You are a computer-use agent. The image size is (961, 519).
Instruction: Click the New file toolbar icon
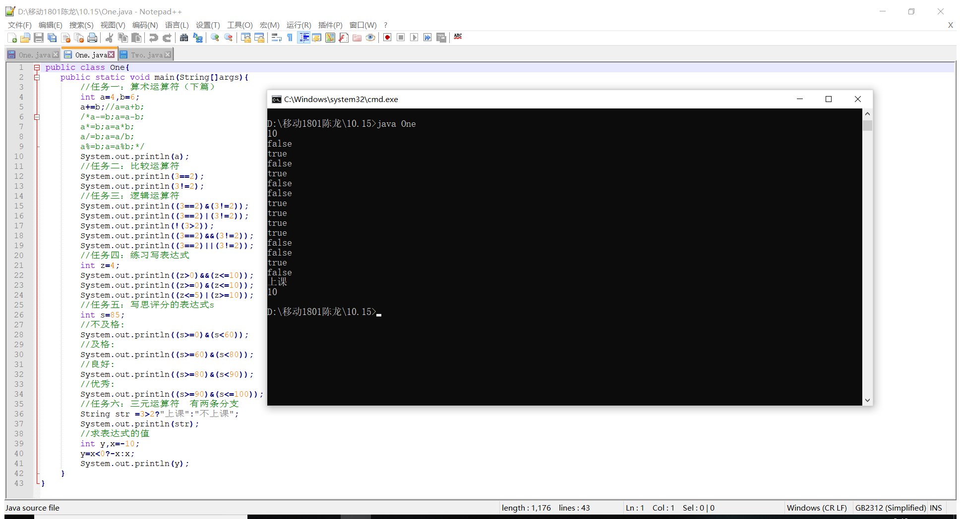pos(12,38)
